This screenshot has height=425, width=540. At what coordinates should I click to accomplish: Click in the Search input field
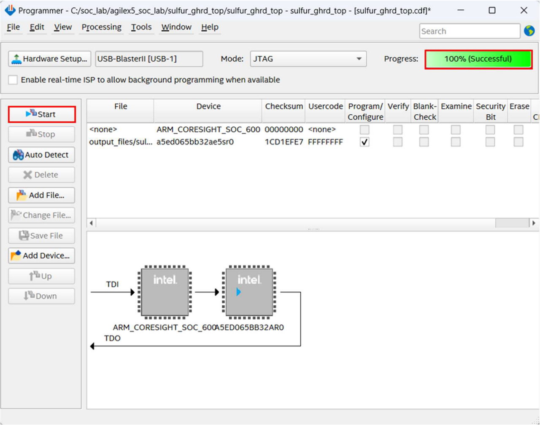(469, 31)
